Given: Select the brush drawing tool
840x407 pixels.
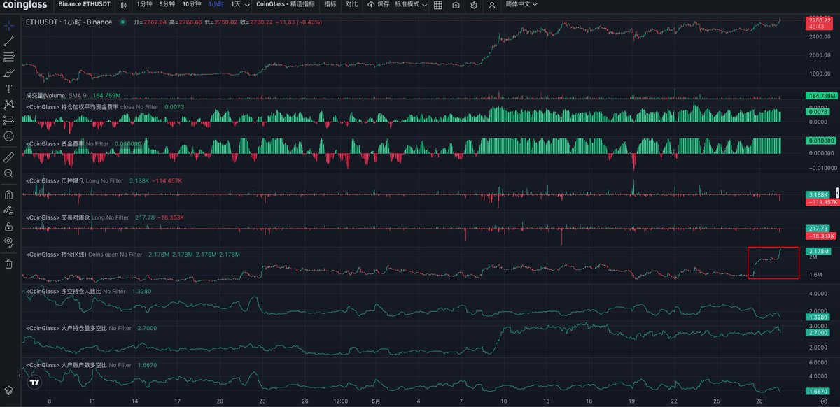Looking at the screenshot, I should click(9, 73).
